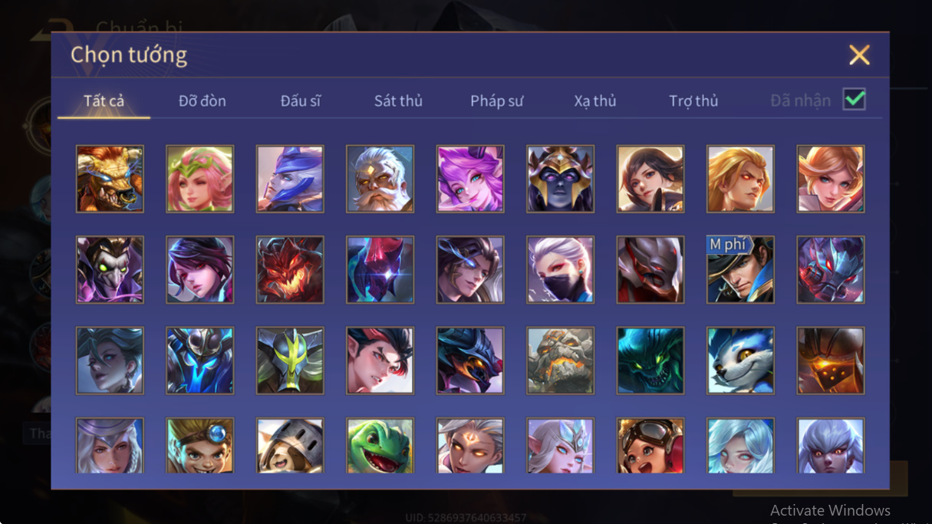Switch to the "Trợ thủ" tab
Viewport: 932px width, 524px height.
point(693,101)
